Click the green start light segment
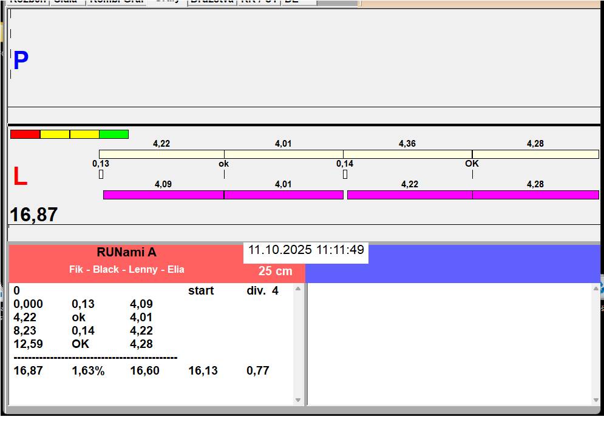604x434 pixels. (114, 134)
